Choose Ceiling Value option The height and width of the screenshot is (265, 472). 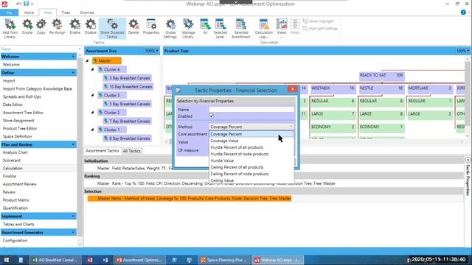(x=251, y=180)
